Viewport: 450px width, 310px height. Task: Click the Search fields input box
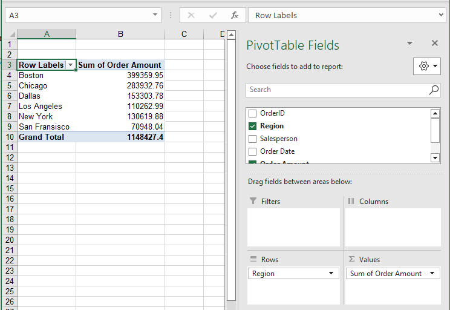click(336, 90)
